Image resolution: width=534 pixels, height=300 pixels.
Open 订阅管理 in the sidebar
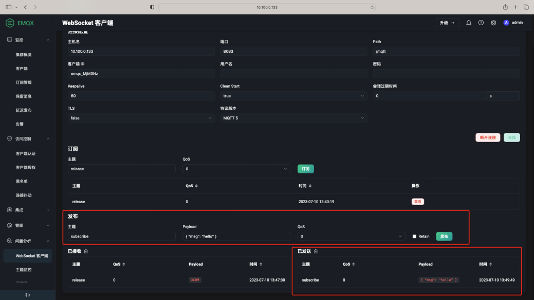[24, 82]
